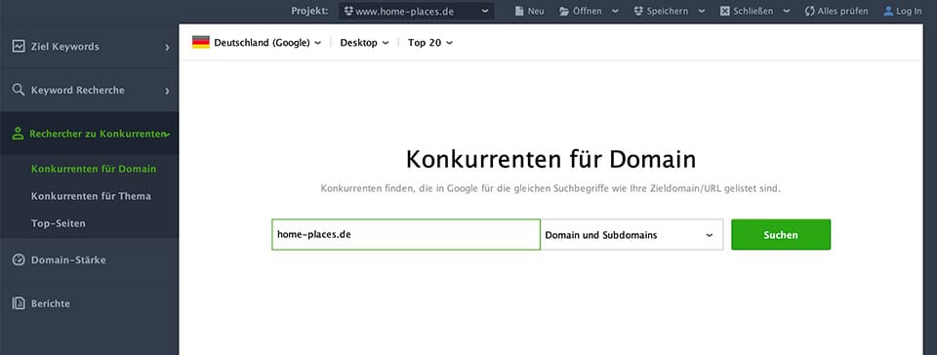
Task: Open the Berichte section
Action: pos(89,303)
